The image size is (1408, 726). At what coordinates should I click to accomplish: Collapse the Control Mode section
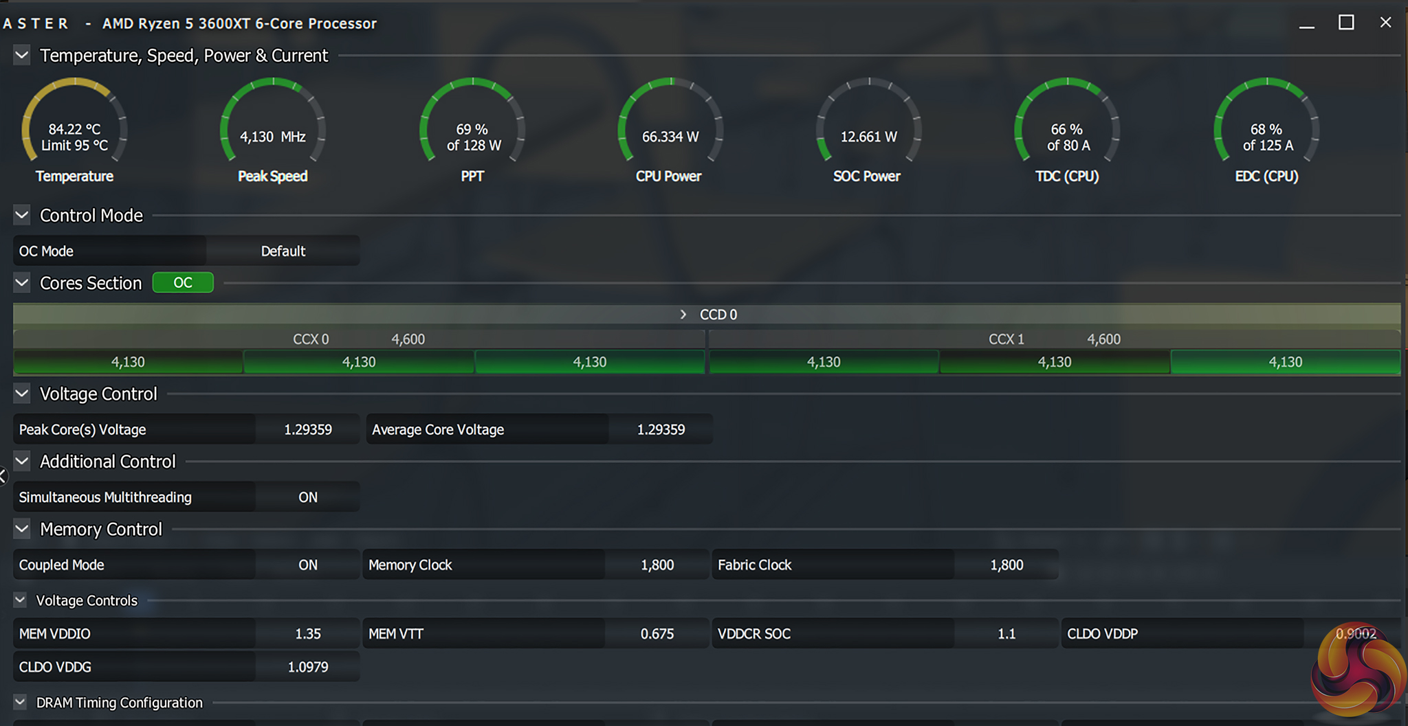coord(22,215)
